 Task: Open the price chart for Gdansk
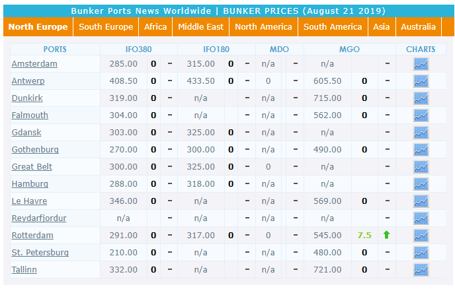point(421,133)
